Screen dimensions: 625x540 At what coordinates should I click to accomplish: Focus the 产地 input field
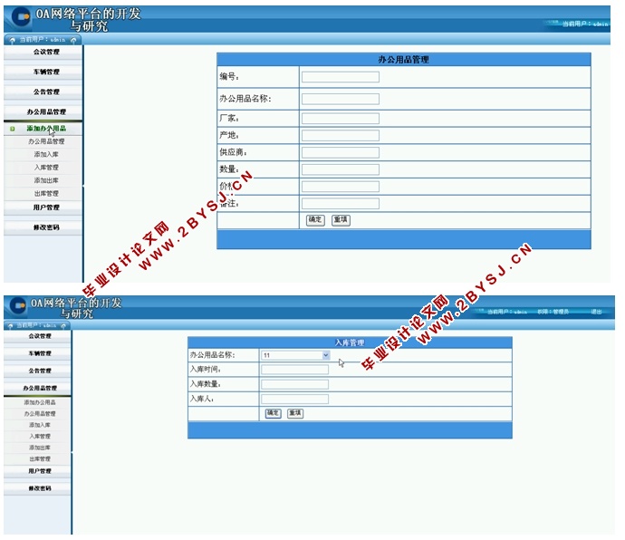click(341, 136)
